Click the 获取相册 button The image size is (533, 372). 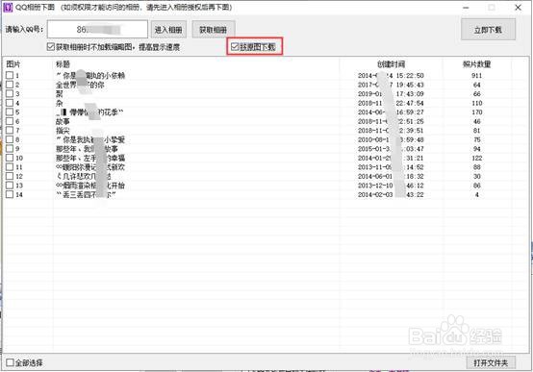[x=214, y=30]
